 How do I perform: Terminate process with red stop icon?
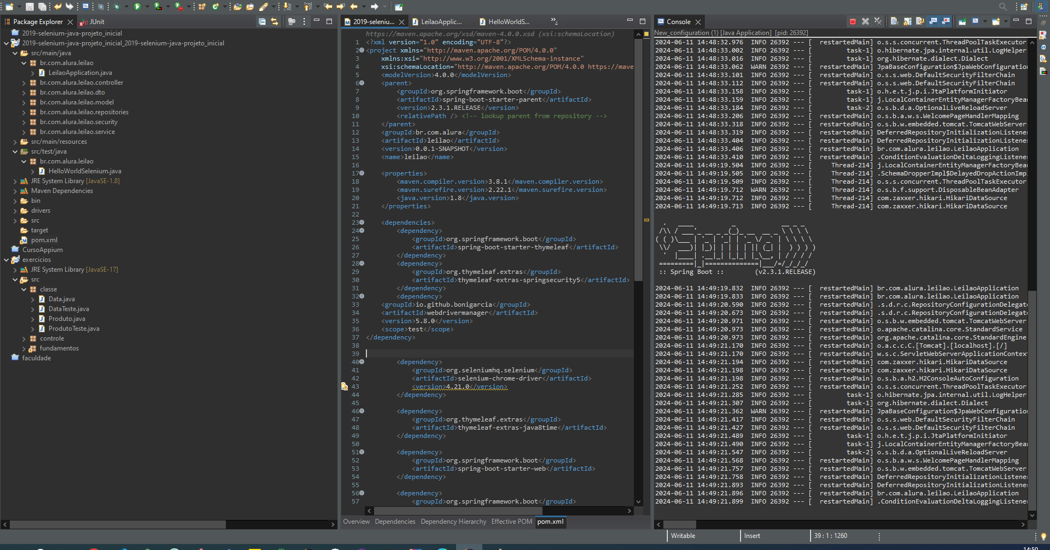point(853,21)
